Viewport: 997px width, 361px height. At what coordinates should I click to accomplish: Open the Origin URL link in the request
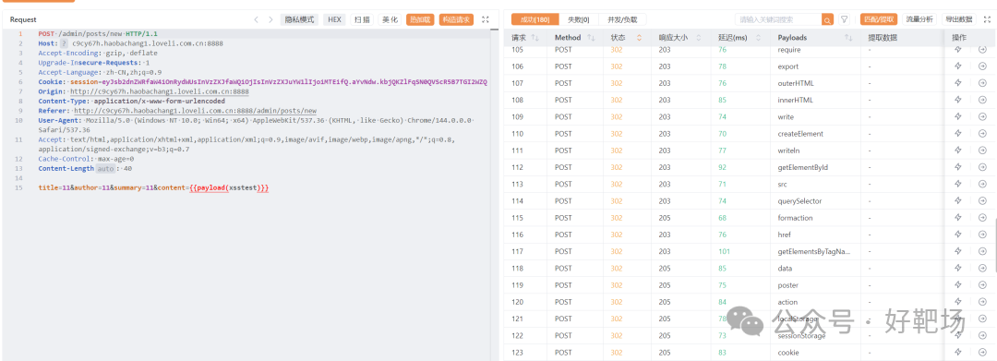click(160, 91)
